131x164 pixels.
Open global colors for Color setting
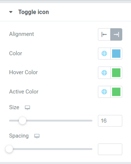coord(104,54)
